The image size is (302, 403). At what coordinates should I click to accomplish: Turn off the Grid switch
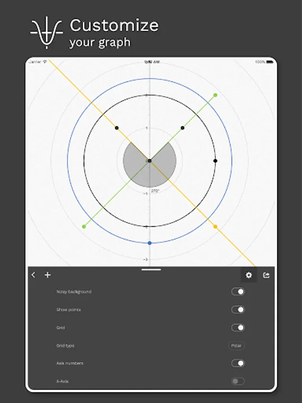pos(238,327)
